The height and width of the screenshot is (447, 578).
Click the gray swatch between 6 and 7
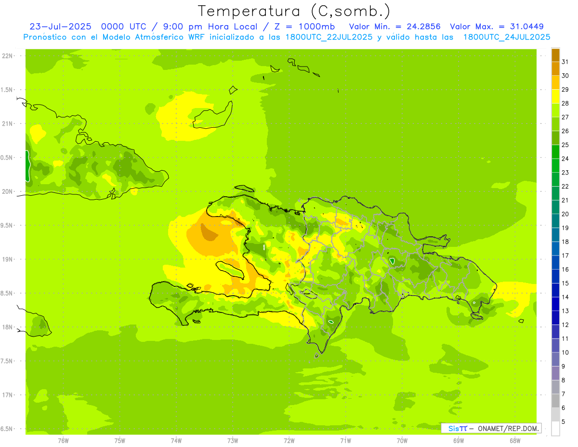(x=555, y=401)
